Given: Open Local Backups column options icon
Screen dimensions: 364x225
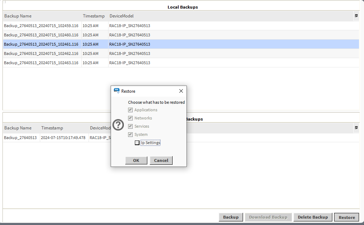Looking at the screenshot, I should [x=356, y=16].
